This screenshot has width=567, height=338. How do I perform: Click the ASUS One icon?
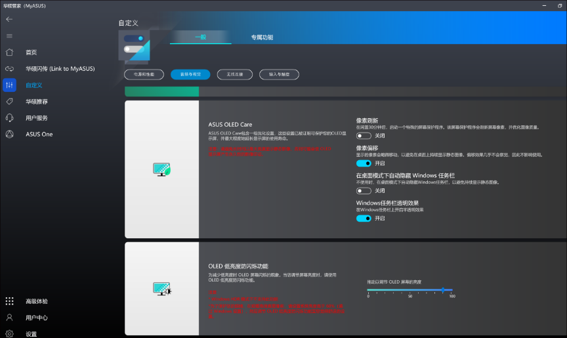tap(9, 134)
